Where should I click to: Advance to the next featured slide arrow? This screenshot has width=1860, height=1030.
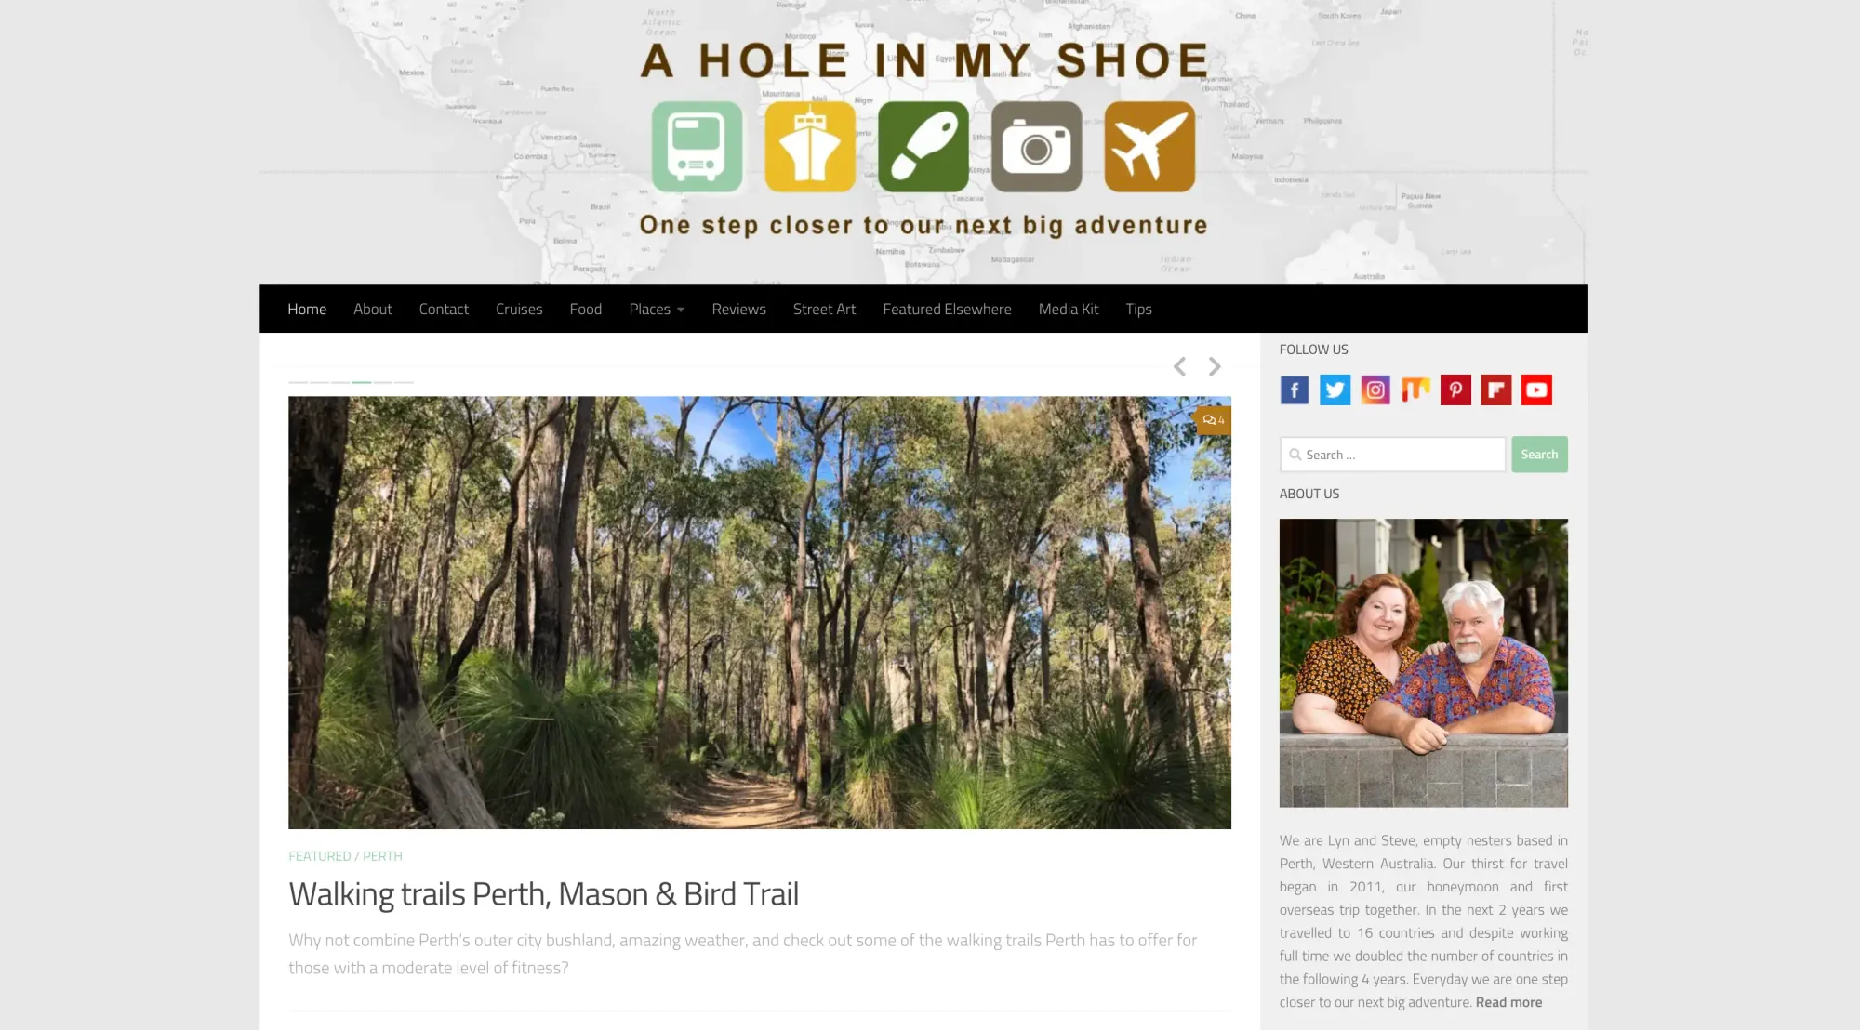pos(1215,366)
